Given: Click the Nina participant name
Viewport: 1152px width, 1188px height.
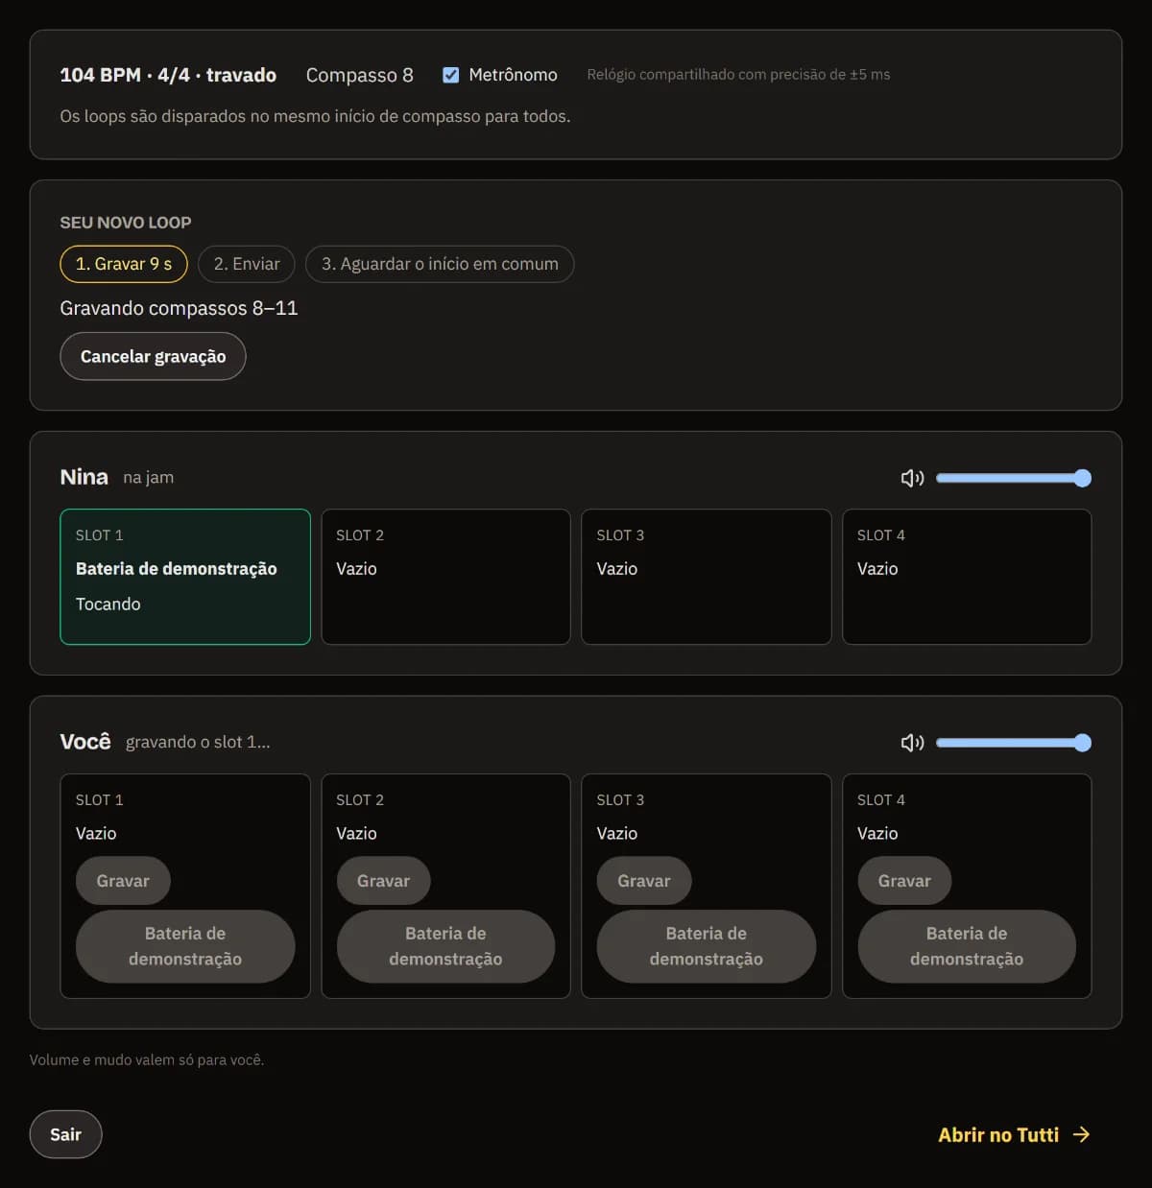Looking at the screenshot, I should [x=84, y=477].
